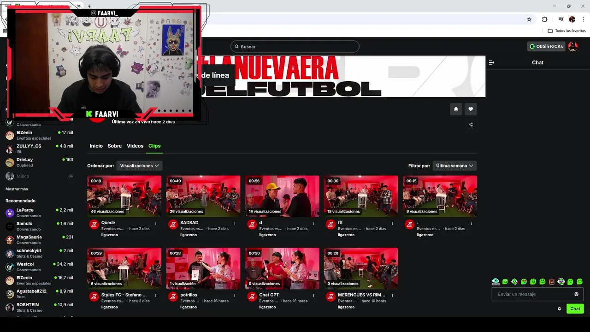Open the 'Ordenar por' Visualizaciones dropdown
Viewport: 590px width, 332px height.
click(x=139, y=166)
